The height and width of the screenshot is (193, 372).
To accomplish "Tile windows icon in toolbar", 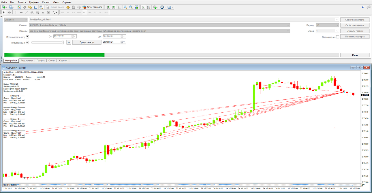I will click(136, 7).
